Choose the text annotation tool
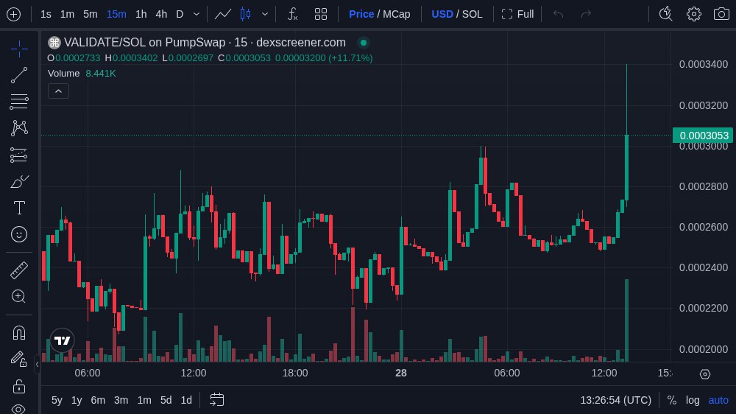Viewport: 736px width, 414px height. click(x=19, y=208)
